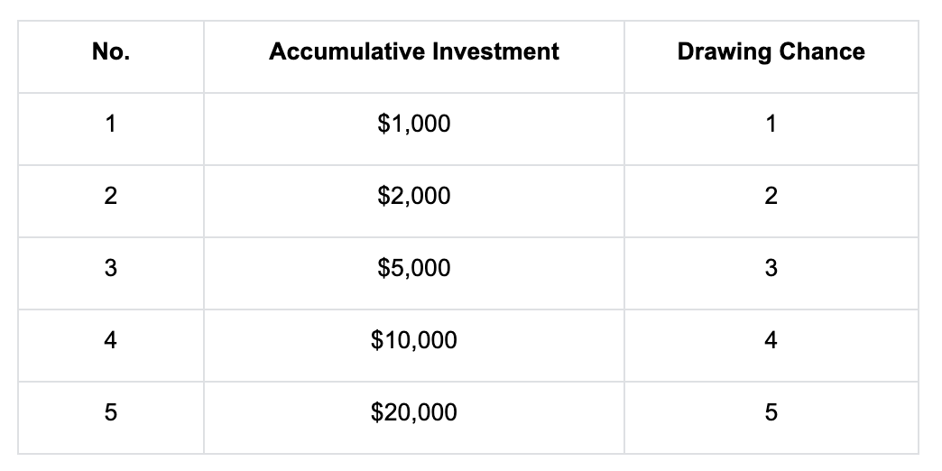This screenshot has width=942, height=471.
Task: Click the "No." column header
Action: click(110, 52)
